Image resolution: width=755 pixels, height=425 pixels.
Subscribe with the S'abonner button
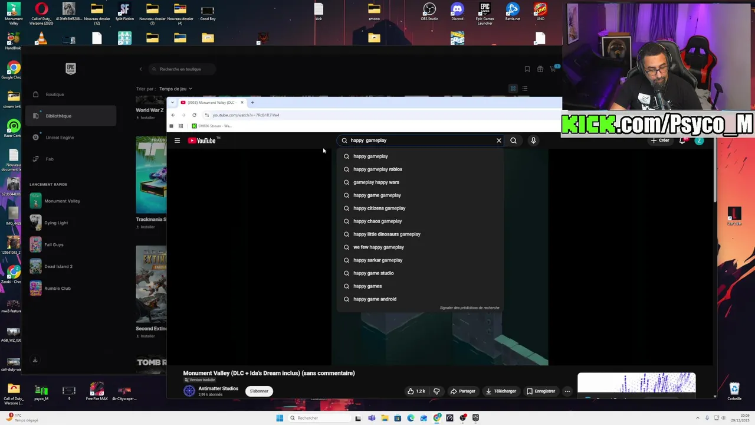click(x=259, y=391)
